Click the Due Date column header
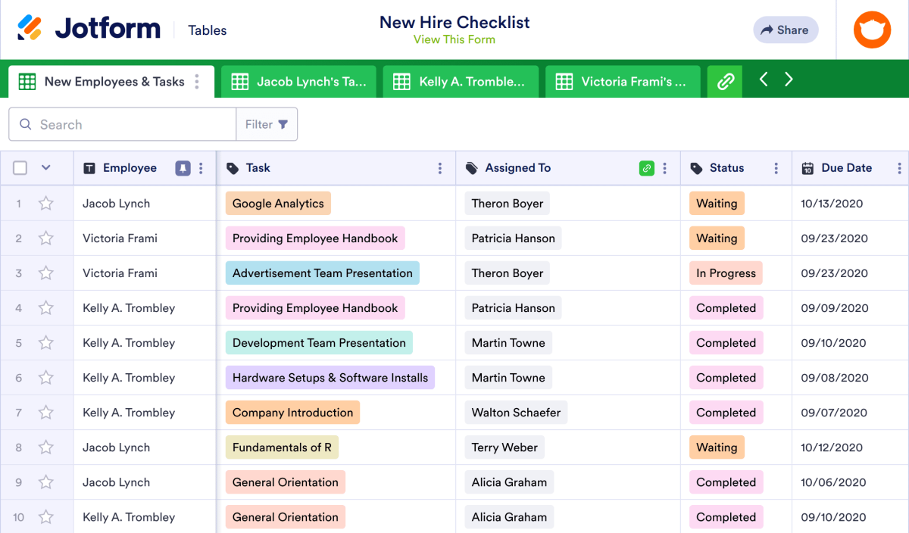909x533 pixels. (846, 168)
